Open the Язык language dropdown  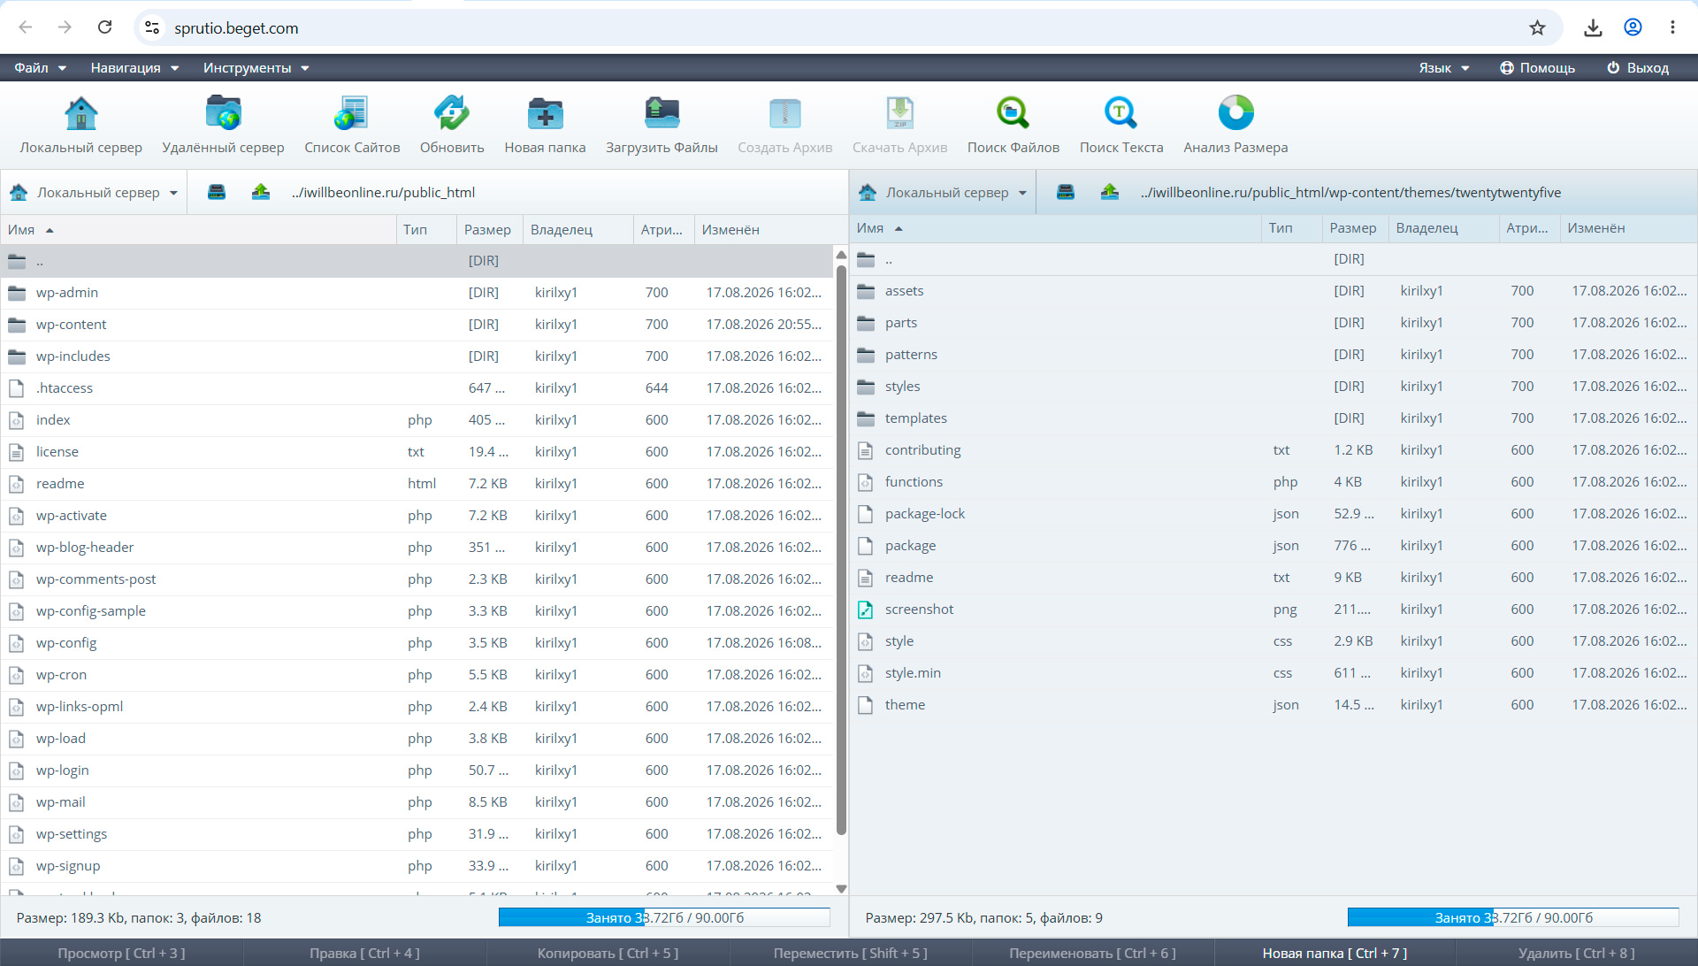click(x=1444, y=68)
